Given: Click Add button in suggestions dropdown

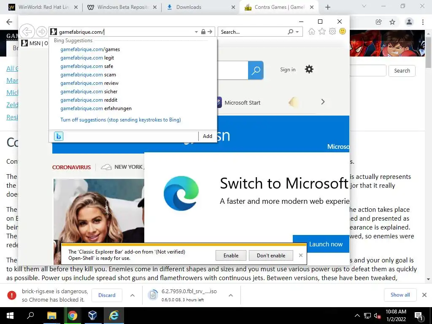Looking at the screenshot, I should pos(208,136).
